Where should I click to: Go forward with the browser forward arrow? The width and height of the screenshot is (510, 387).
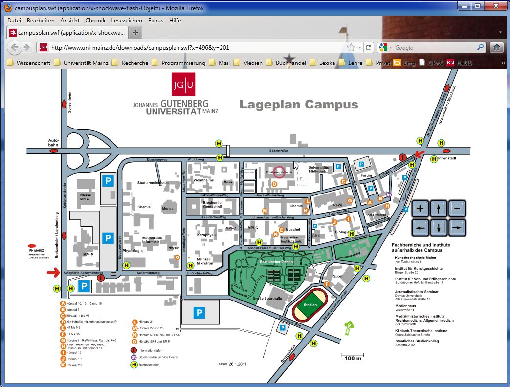point(27,48)
